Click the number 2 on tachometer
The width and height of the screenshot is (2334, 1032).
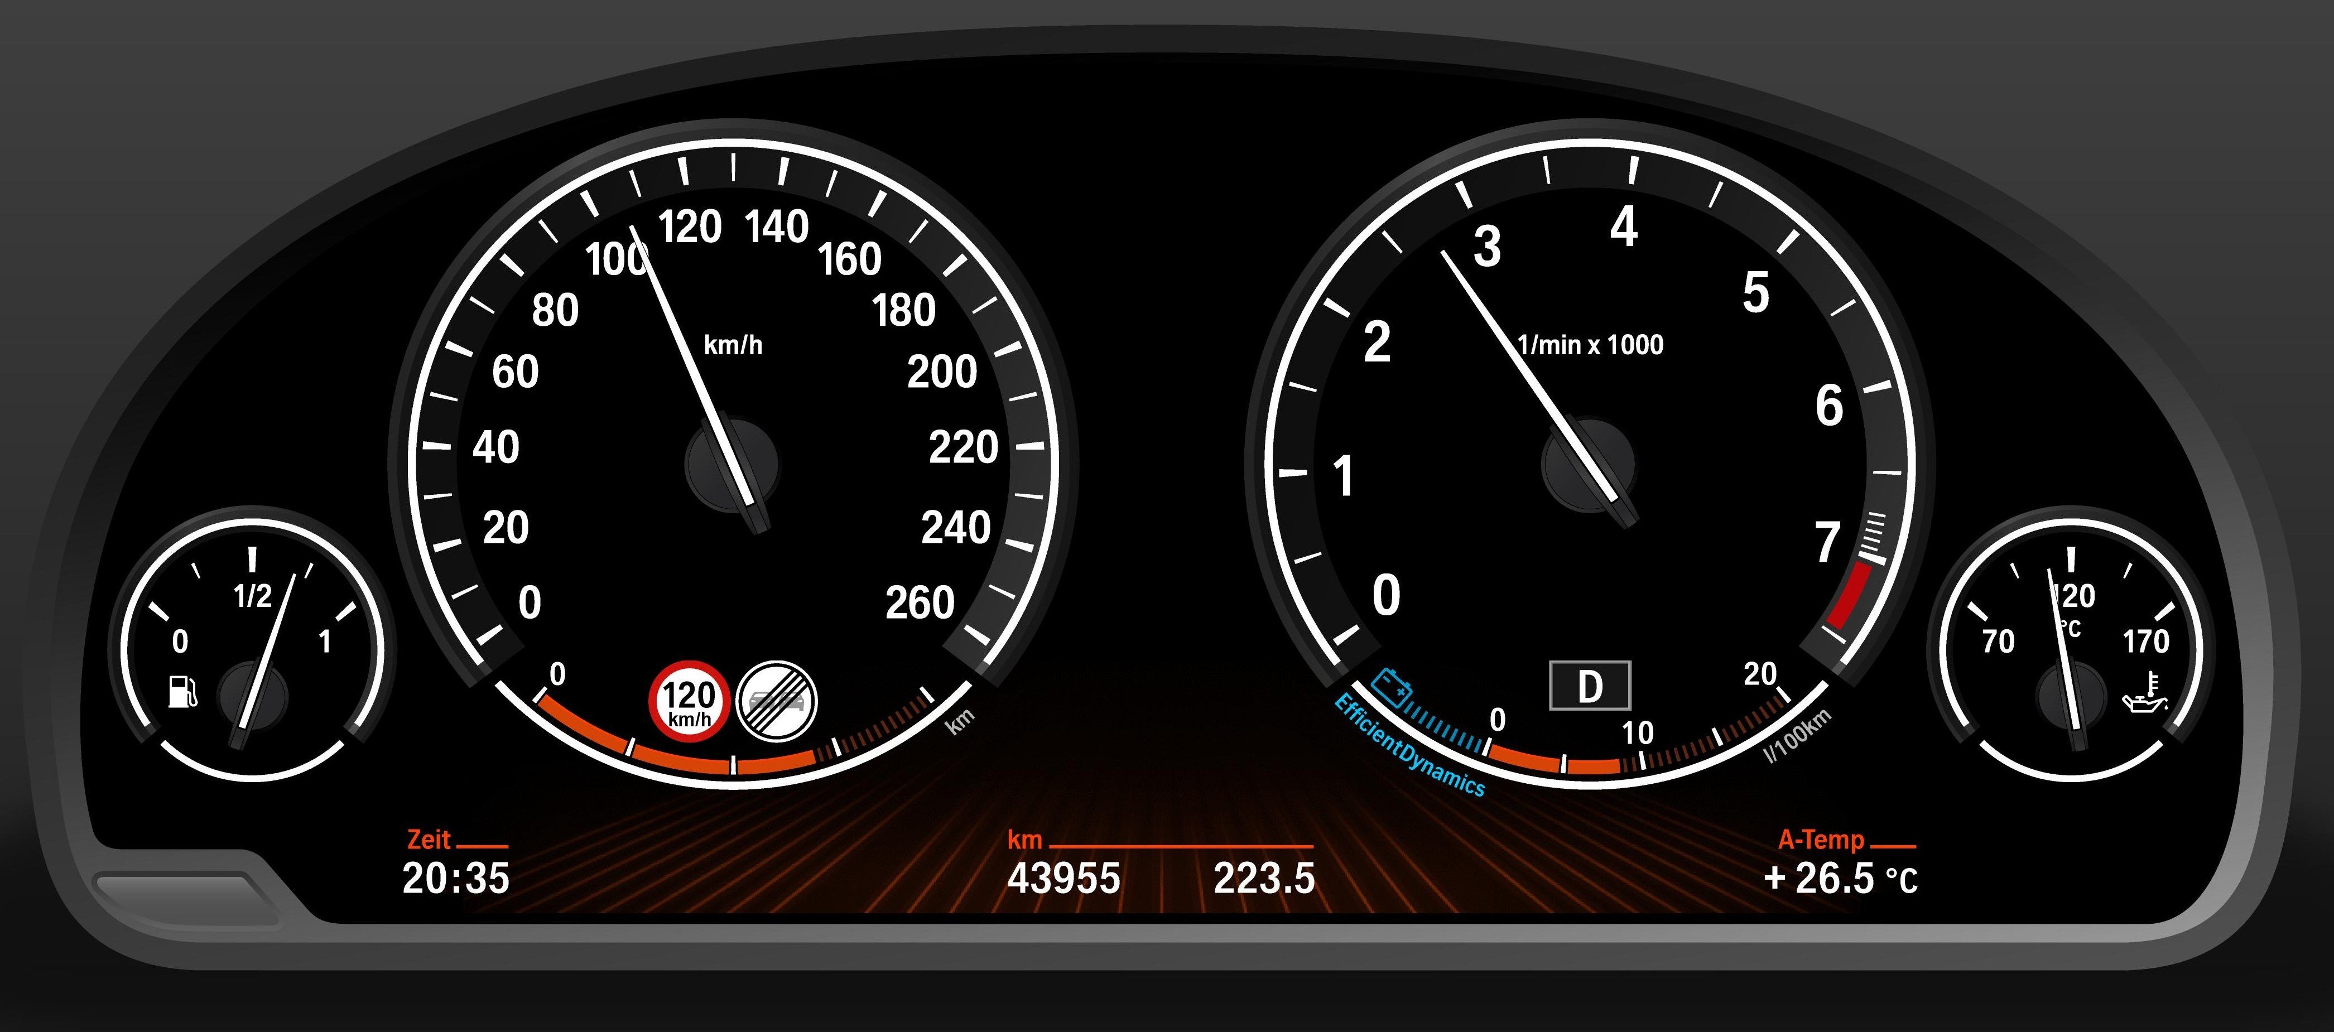tap(1377, 341)
